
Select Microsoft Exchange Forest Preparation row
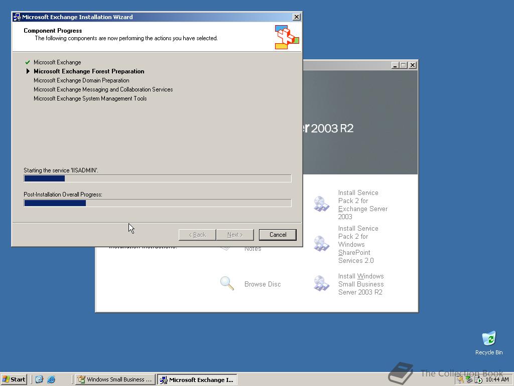89,71
